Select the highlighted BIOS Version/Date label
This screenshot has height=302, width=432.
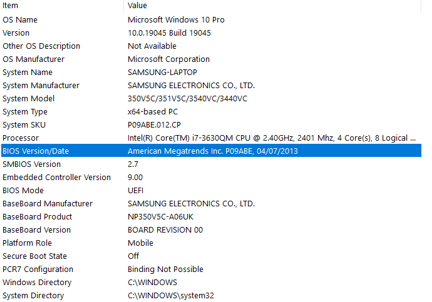pyautogui.click(x=36, y=151)
